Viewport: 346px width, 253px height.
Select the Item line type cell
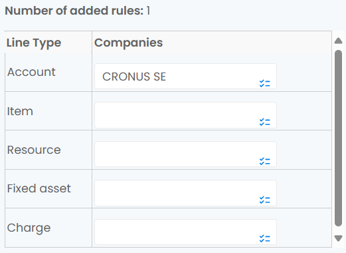pos(48,111)
